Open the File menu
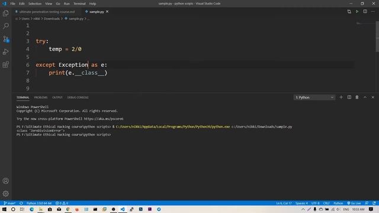Screen dimensions: 379x213 pyautogui.click(x=12, y=4)
